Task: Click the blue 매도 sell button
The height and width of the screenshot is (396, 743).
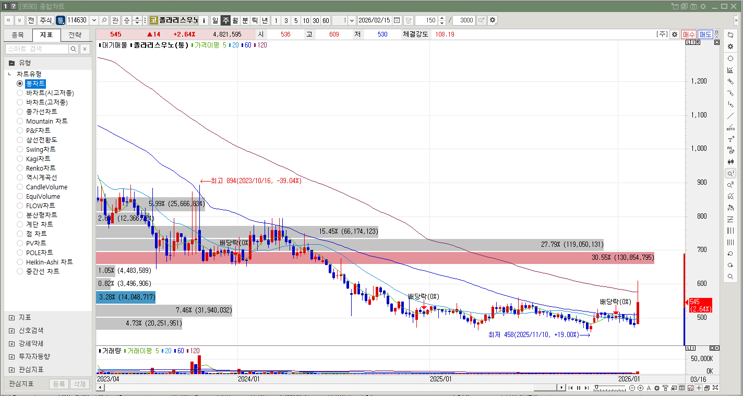Action: tap(705, 34)
